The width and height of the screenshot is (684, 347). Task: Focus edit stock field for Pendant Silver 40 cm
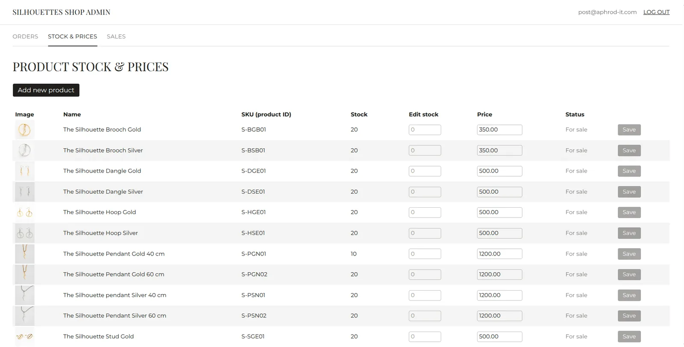(425, 295)
